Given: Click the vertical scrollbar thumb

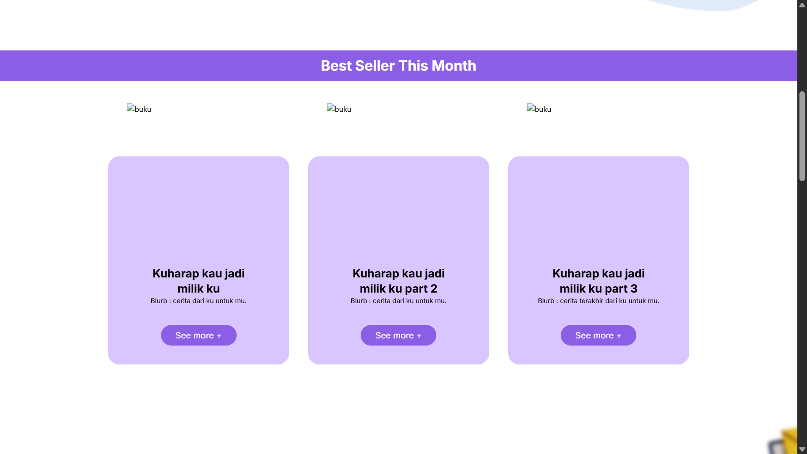Looking at the screenshot, I should point(802,136).
